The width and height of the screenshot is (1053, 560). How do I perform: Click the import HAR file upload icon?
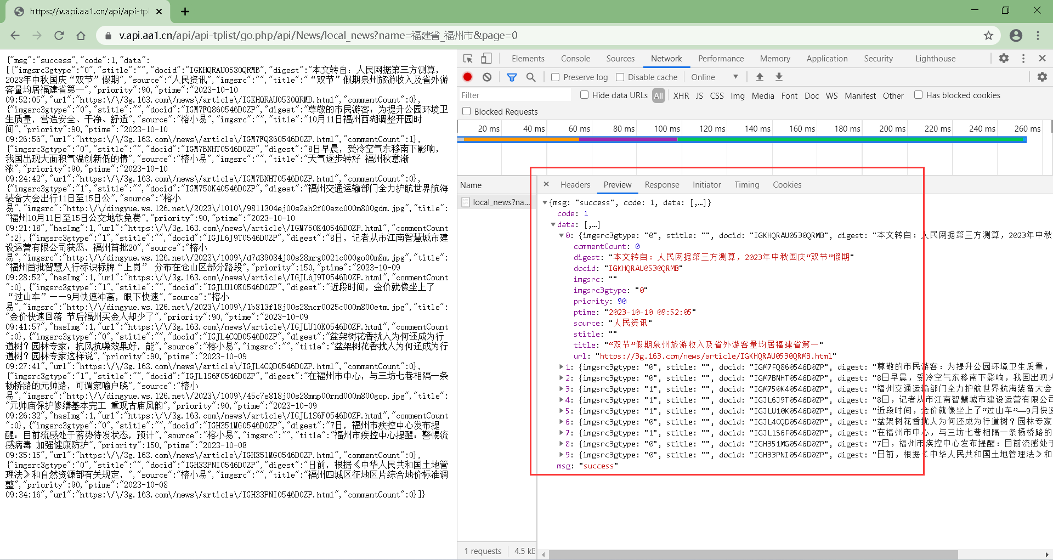(760, 77)
